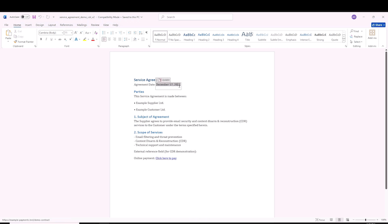Click the red font color button

click(93, 39)
